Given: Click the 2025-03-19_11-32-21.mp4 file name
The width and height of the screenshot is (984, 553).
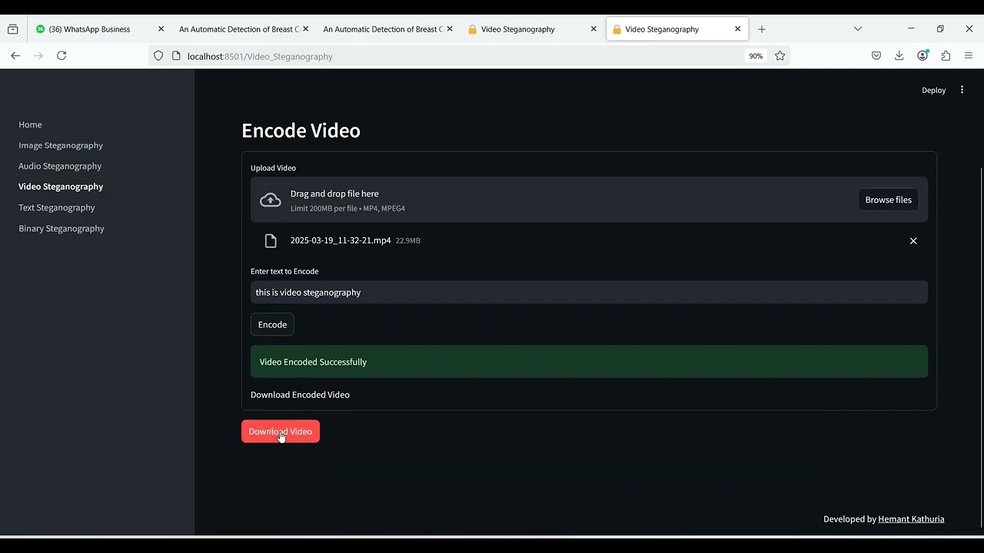Looking at the screenshot, I should [x=341, y=240].
